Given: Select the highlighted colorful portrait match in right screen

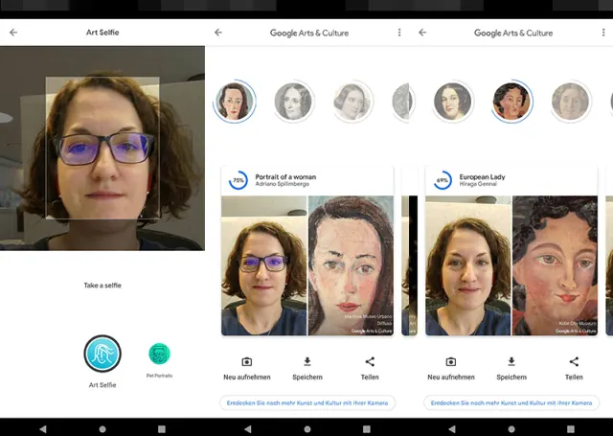Looking at the screenshot, I should pos(511,102).
